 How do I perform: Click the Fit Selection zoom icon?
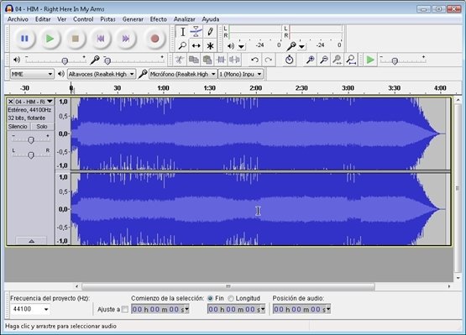[x=338, y=60]
